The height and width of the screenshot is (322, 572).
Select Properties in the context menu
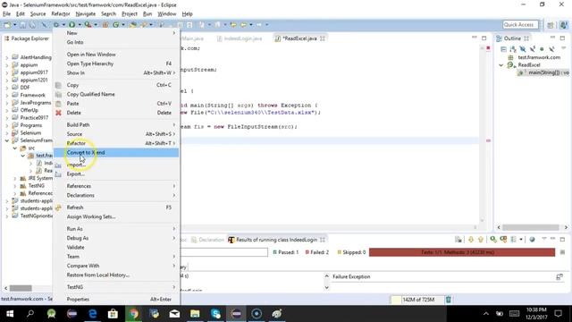[116, 300]
